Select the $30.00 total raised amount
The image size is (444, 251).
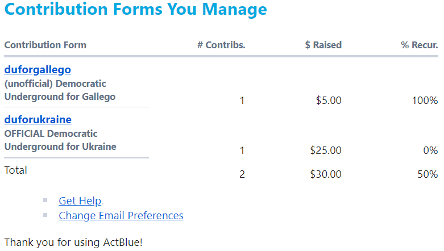coord(326,174)
